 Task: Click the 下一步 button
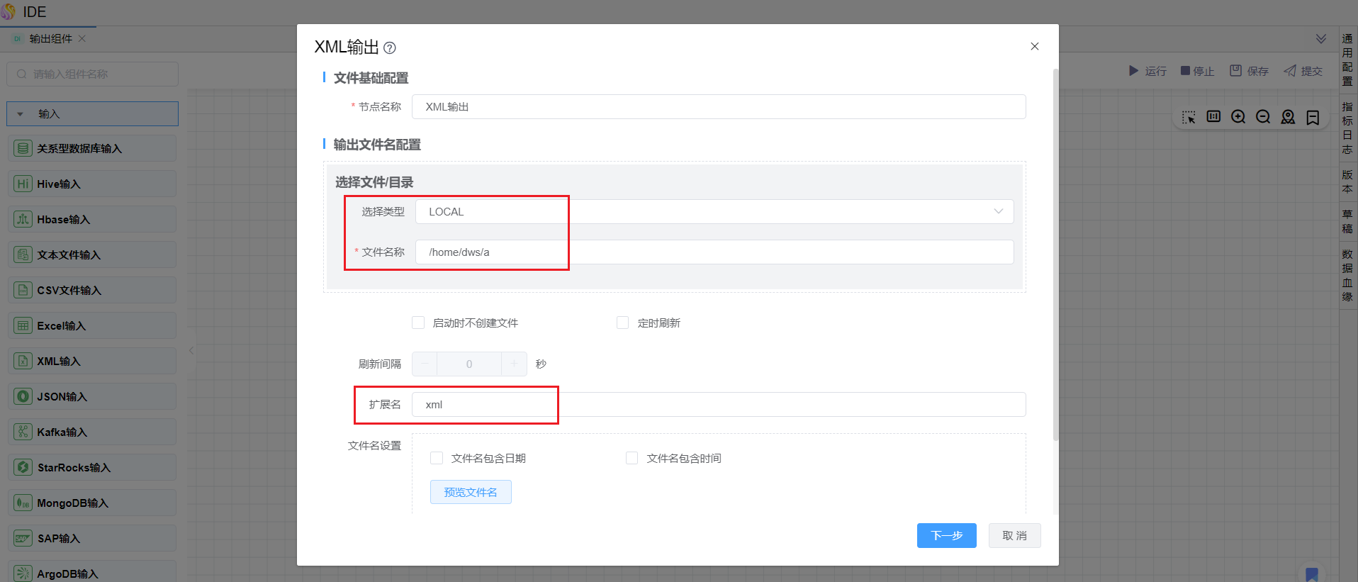946,536
